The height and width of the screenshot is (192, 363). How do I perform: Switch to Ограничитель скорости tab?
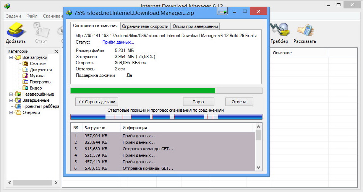tap(145, 26)
